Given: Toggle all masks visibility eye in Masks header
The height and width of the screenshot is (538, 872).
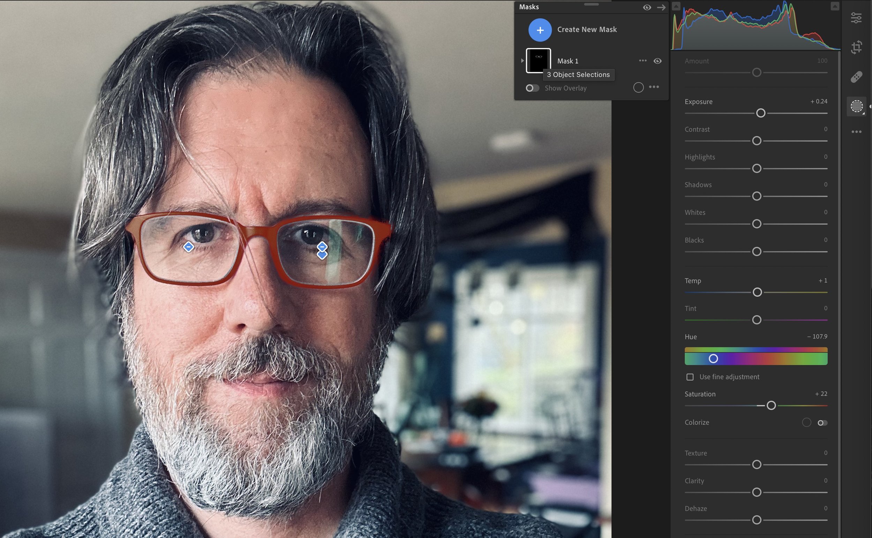Looking at the screenshot, I should click(x=647, y=7).
